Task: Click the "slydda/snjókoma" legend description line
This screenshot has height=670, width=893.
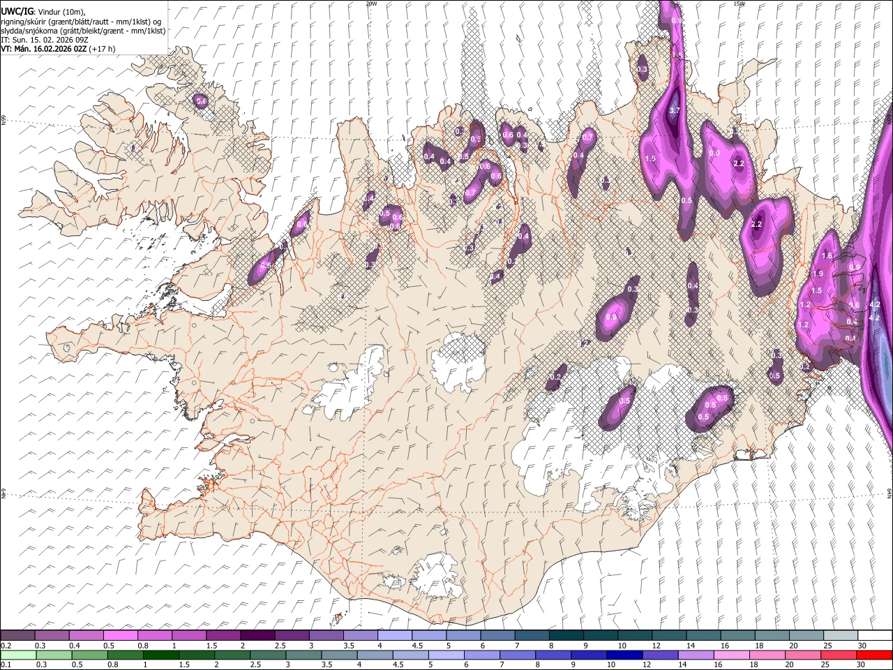Action: tap(83, 31)
